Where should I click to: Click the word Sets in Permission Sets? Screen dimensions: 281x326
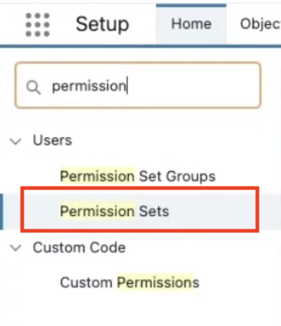click(x=154, y=212)
